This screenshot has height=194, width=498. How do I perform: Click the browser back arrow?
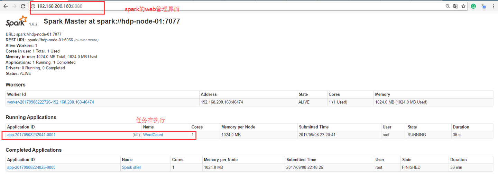coord(6,6)
